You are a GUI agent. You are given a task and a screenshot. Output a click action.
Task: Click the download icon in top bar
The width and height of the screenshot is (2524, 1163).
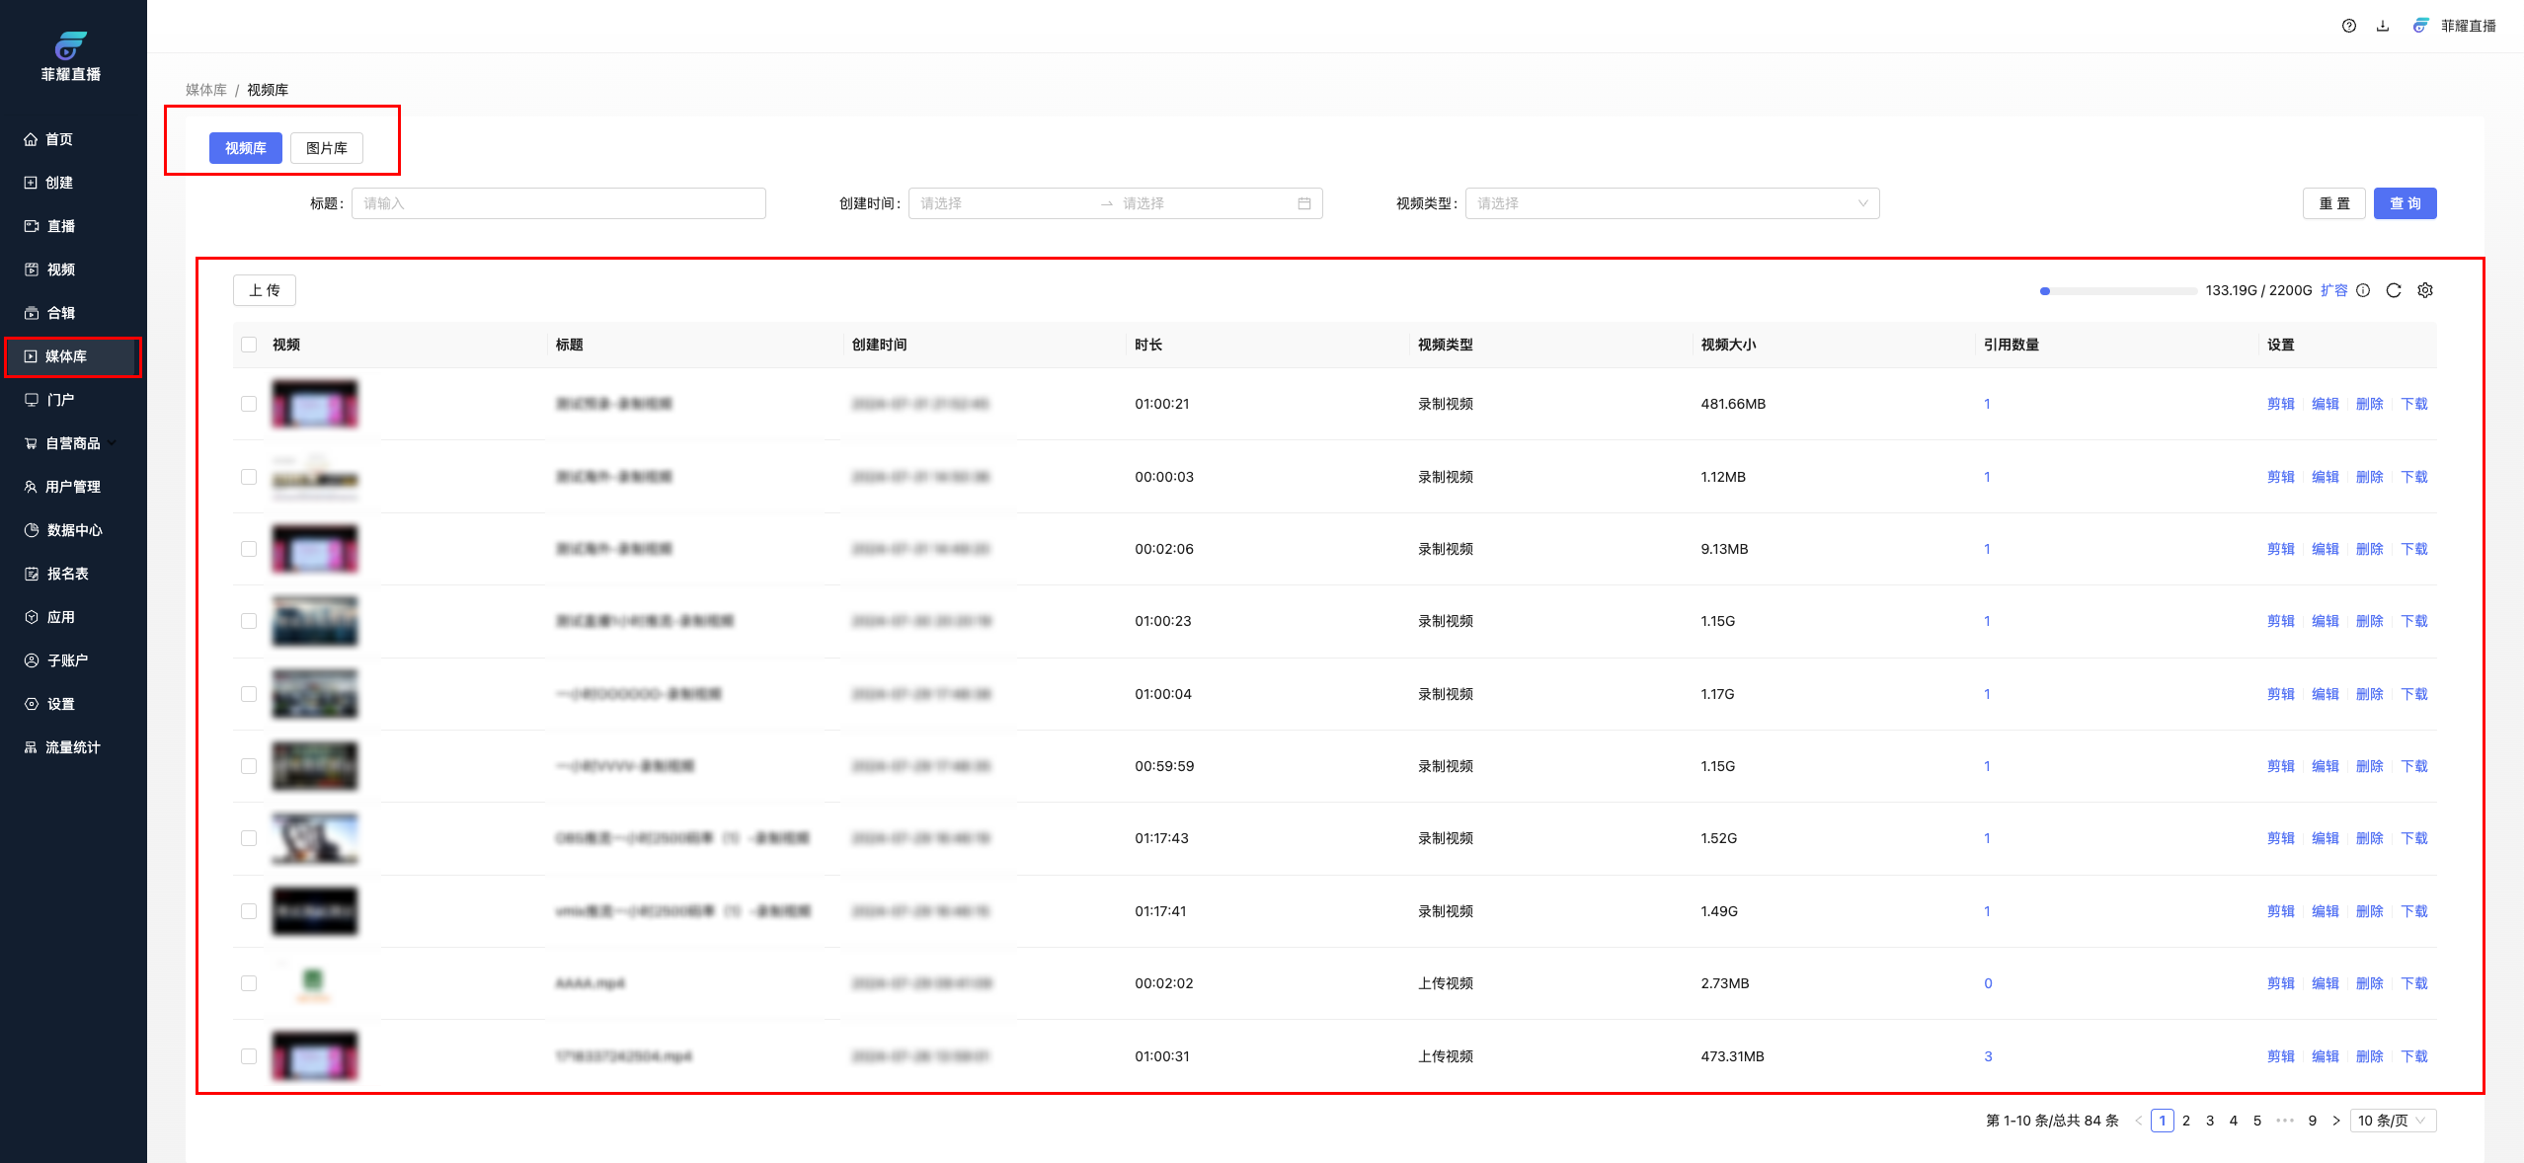(x=2382, y=26)
